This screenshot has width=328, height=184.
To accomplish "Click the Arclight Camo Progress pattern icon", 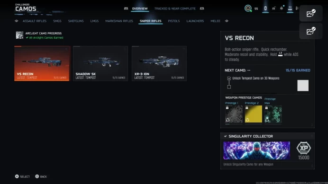I will point(19,35).
